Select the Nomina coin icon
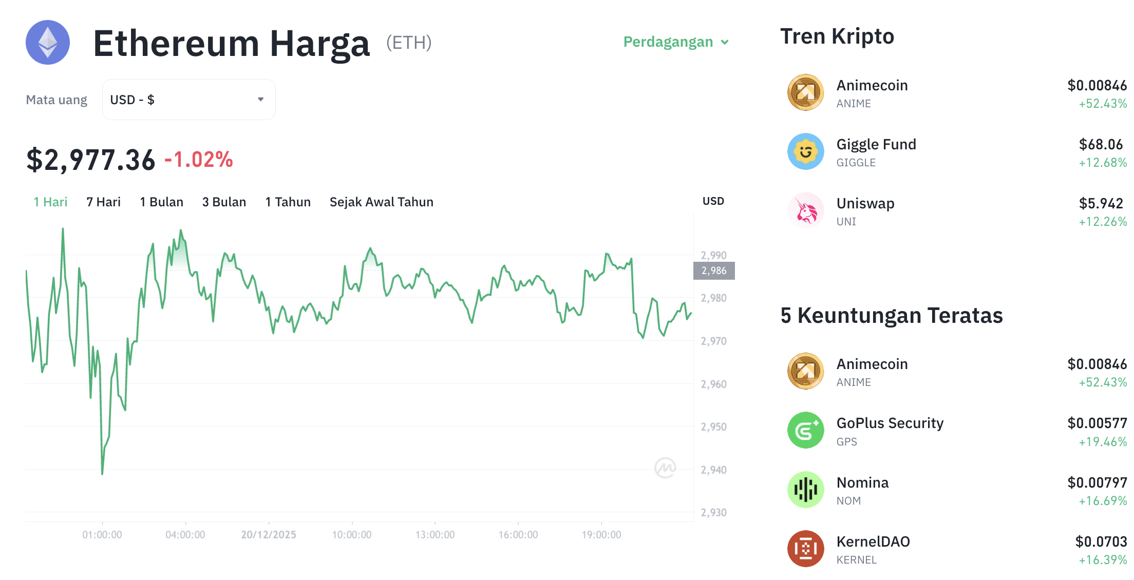Viewport: 1134px width, 580px height. tap(805, 490)
